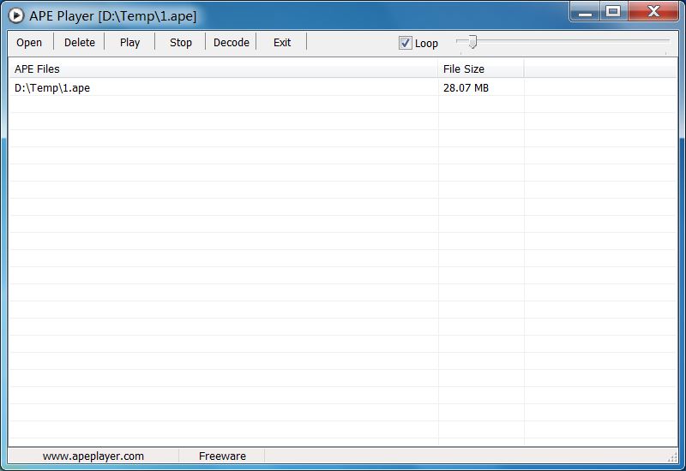Start playback with the Play button
Image resolution: width=686 pixels, height=471 pixels.
(130, 42)
